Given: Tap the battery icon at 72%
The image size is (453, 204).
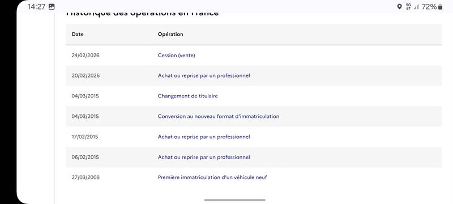Looking at the screenshot, I should [x=440, y=7].
